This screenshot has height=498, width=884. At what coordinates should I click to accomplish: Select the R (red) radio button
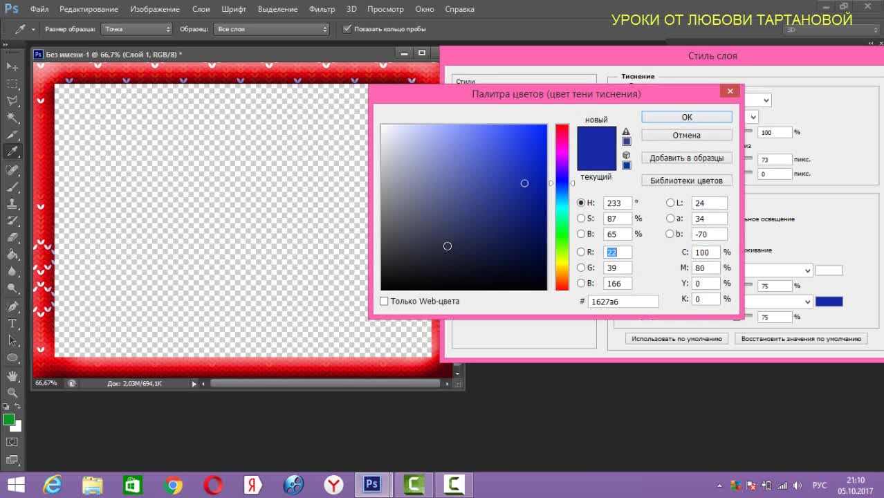(x=581, y=252)
